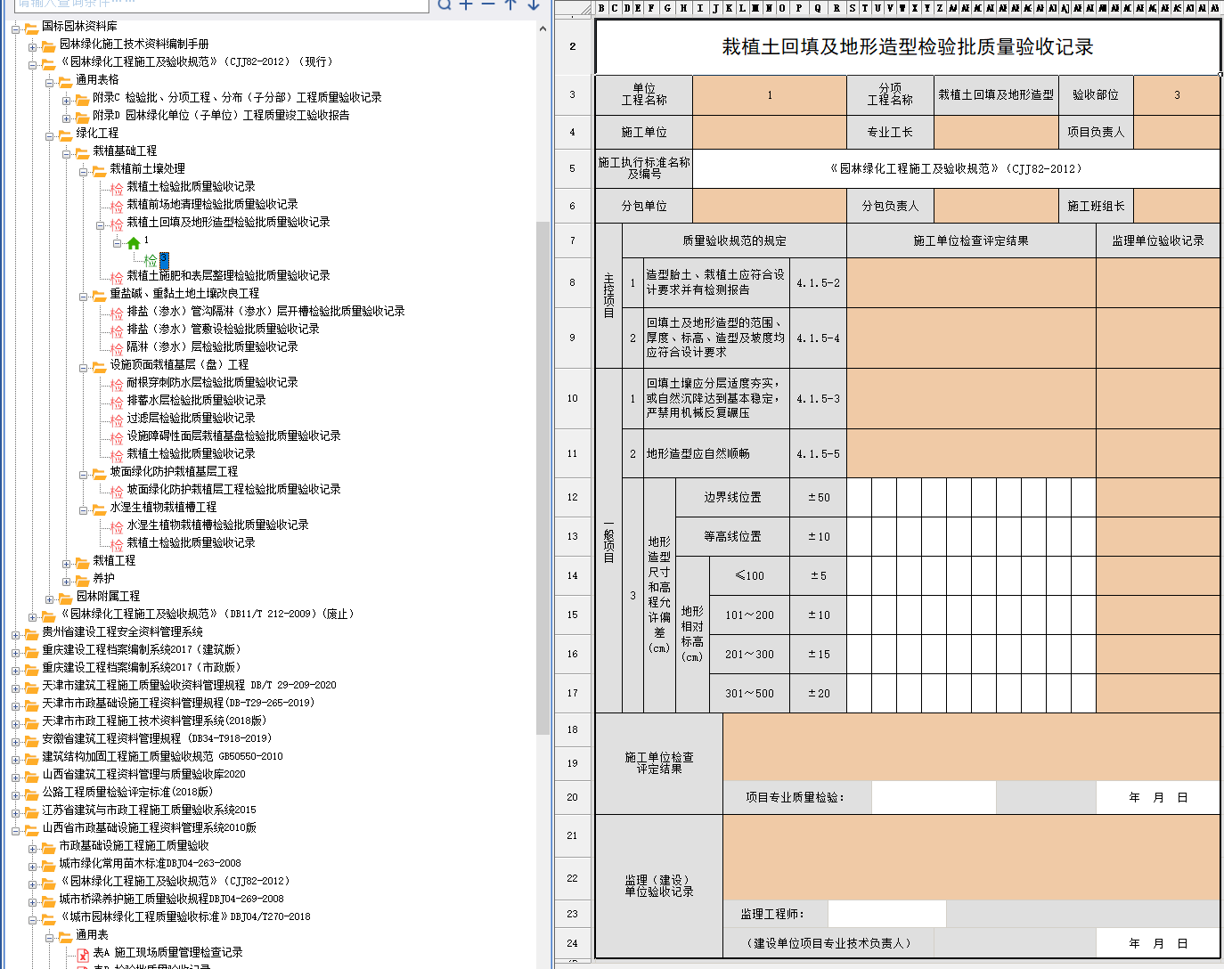Click the 施工单位 orange input cell

(769, 132)
